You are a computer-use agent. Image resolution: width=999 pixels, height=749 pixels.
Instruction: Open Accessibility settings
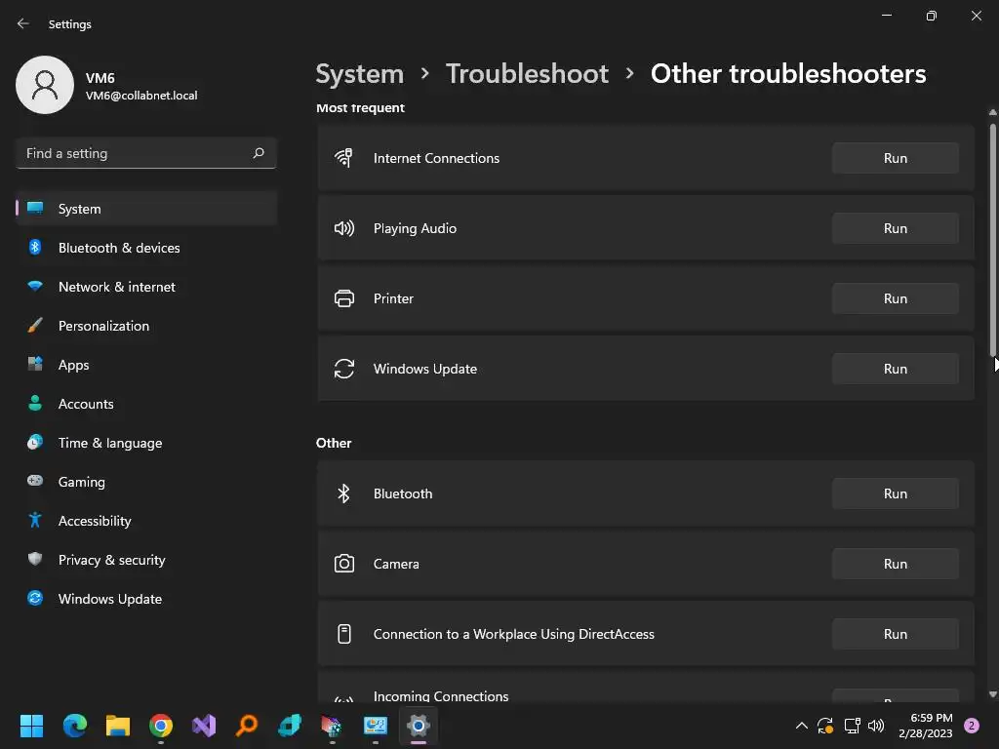pyautogui.click(x=146, y=521)
